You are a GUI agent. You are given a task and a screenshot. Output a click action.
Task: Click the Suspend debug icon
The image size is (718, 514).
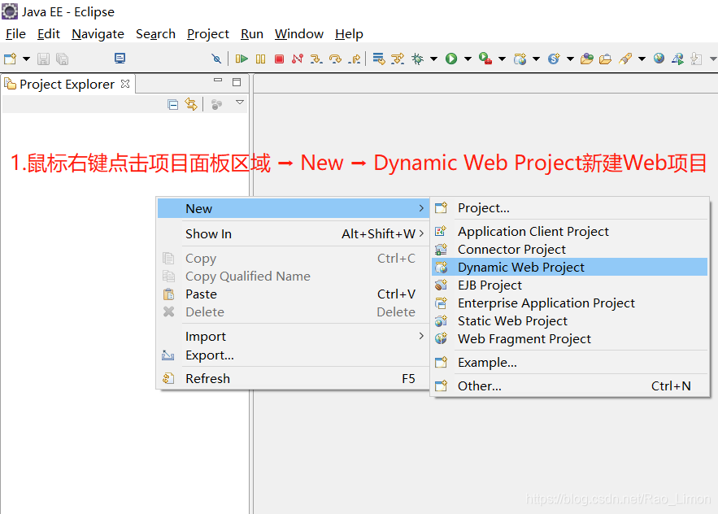pyautogui.click(x=260, y=59)
